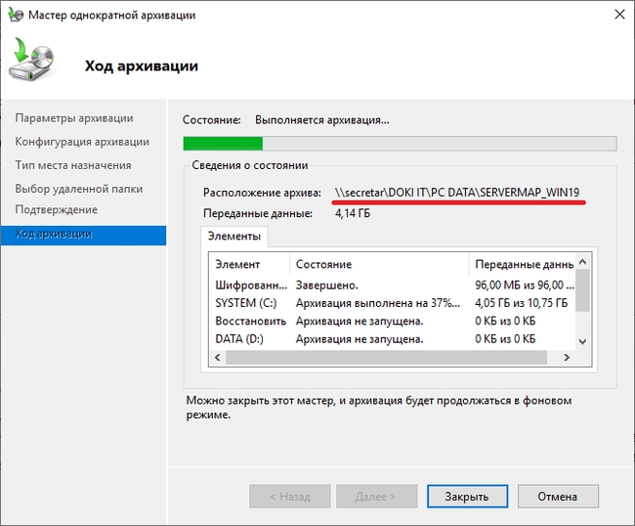Click the Переданные данные column header
The height and width of the screenshot is (526, 635).
[522, 265]
